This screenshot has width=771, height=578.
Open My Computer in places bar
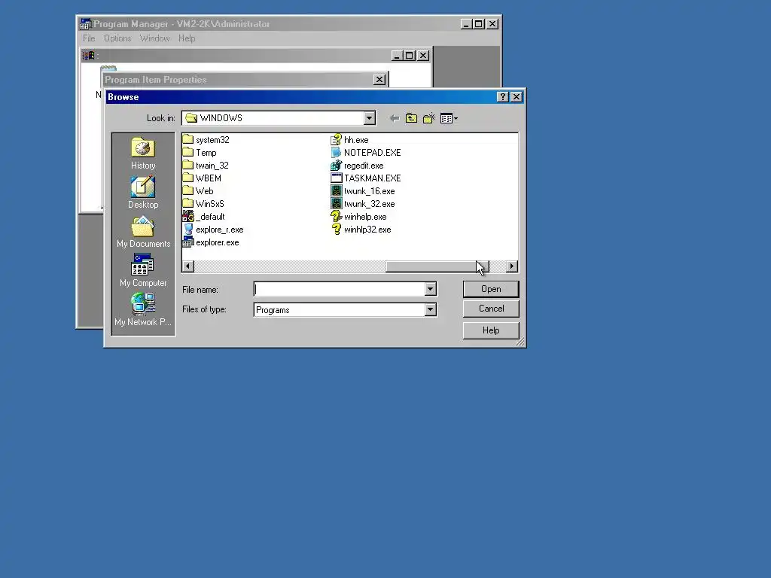[143, 271]
